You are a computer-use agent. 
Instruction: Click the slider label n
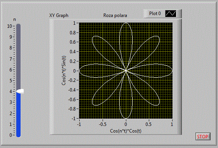pyautogui.click(x=14, y=20)
